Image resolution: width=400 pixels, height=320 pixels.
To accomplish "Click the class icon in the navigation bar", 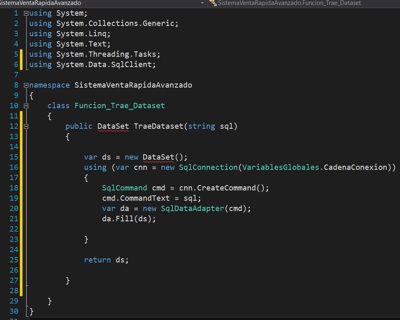I will coord(213,3).
